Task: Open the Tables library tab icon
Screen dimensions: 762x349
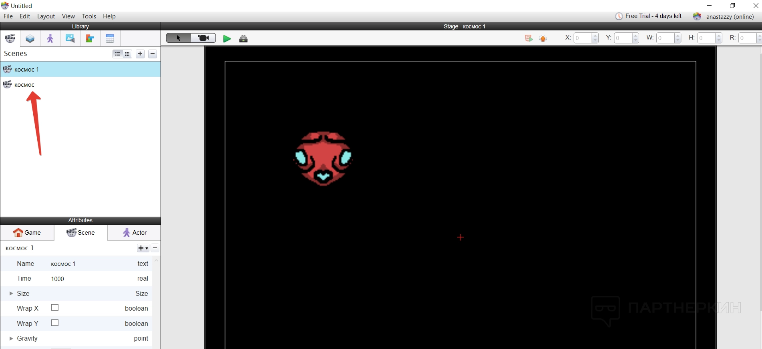Action: pos(110,39)
